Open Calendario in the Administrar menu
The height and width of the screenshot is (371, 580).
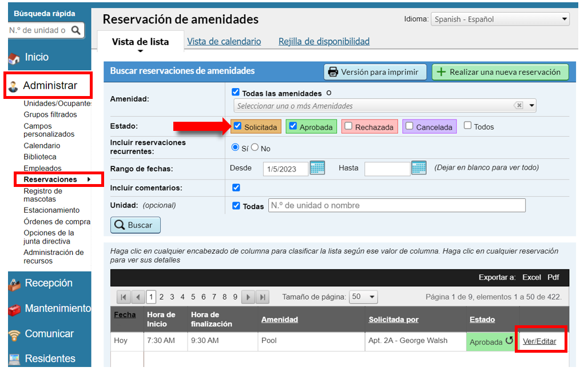(x=42, y=146)
